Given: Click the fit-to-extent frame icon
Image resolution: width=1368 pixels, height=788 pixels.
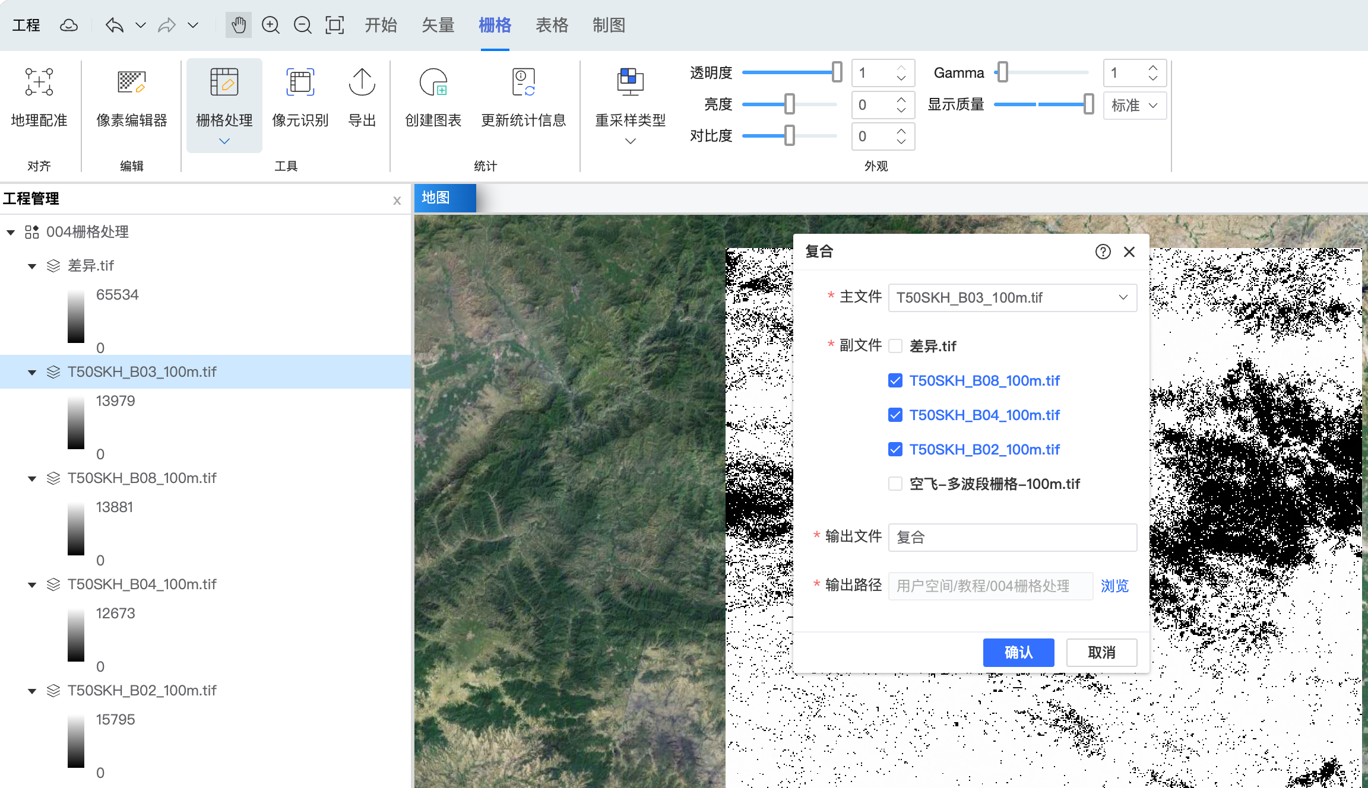Looking at the screenshot, I should coord(335,25).
